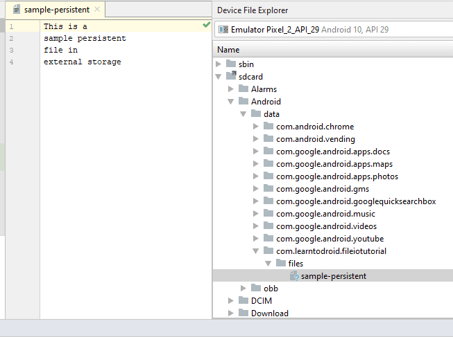Collapse the sdcard folder arrow

pyautogui.click(x=219, y=77)
